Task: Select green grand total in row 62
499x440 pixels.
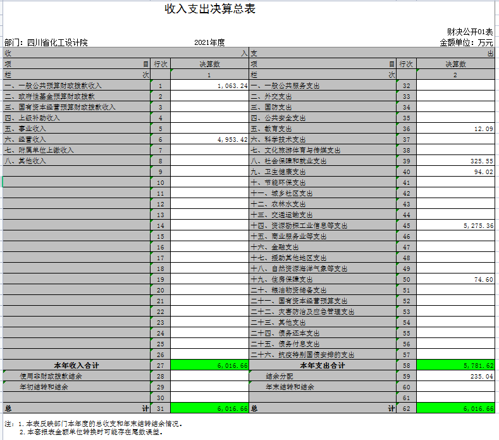Action: 455,408
